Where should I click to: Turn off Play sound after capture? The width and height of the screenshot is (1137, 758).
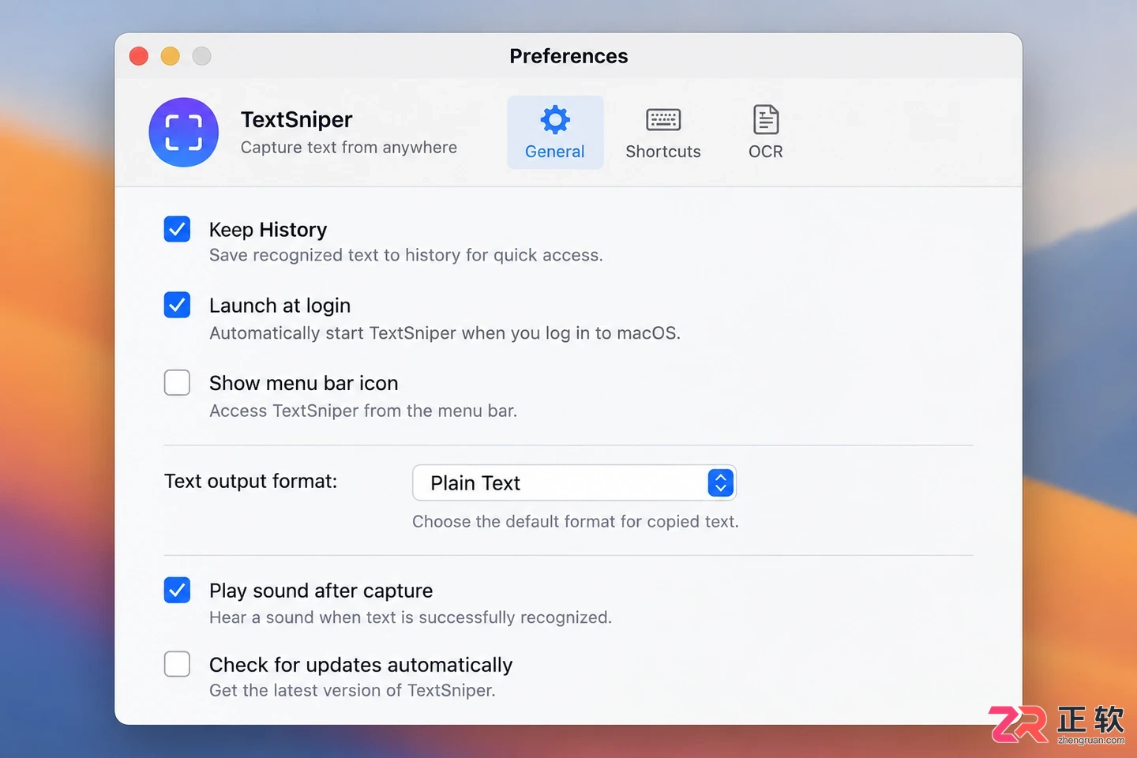pos(177,590)
